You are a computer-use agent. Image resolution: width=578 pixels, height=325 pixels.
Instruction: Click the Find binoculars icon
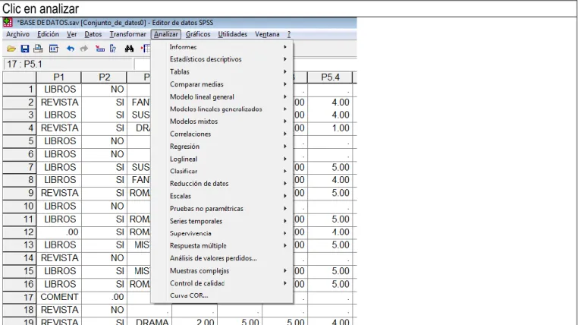pyautogui.click(x=129, y=49)
